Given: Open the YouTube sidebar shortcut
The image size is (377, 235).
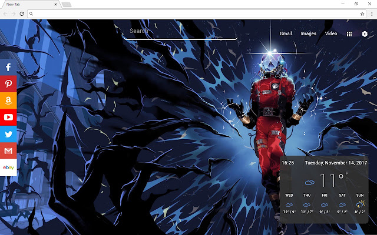Looking at the screenshot, I should coord(8,117).
